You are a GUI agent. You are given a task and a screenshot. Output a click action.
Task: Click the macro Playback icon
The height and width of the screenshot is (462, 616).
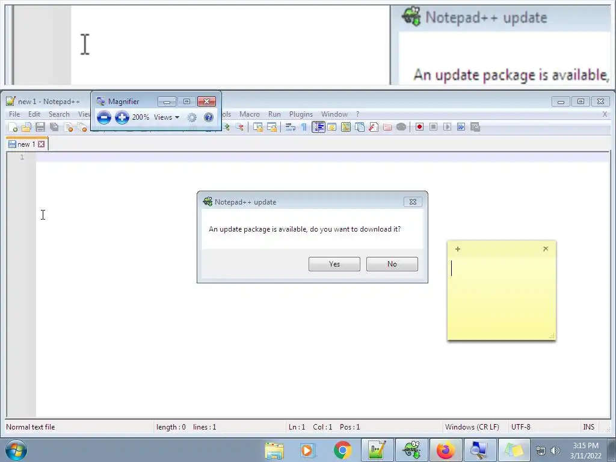[447, 127]
